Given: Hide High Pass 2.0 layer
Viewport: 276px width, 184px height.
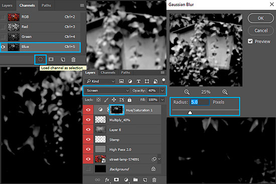Looking at the screenshot, I should click(x=88, y=149).
